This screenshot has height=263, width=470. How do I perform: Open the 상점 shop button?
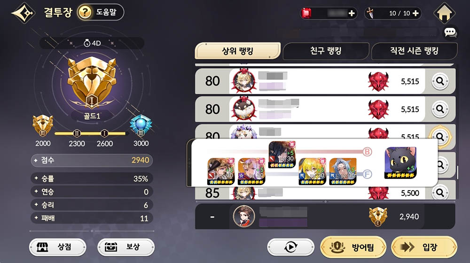pyautogui.click(x=57, y=247)
